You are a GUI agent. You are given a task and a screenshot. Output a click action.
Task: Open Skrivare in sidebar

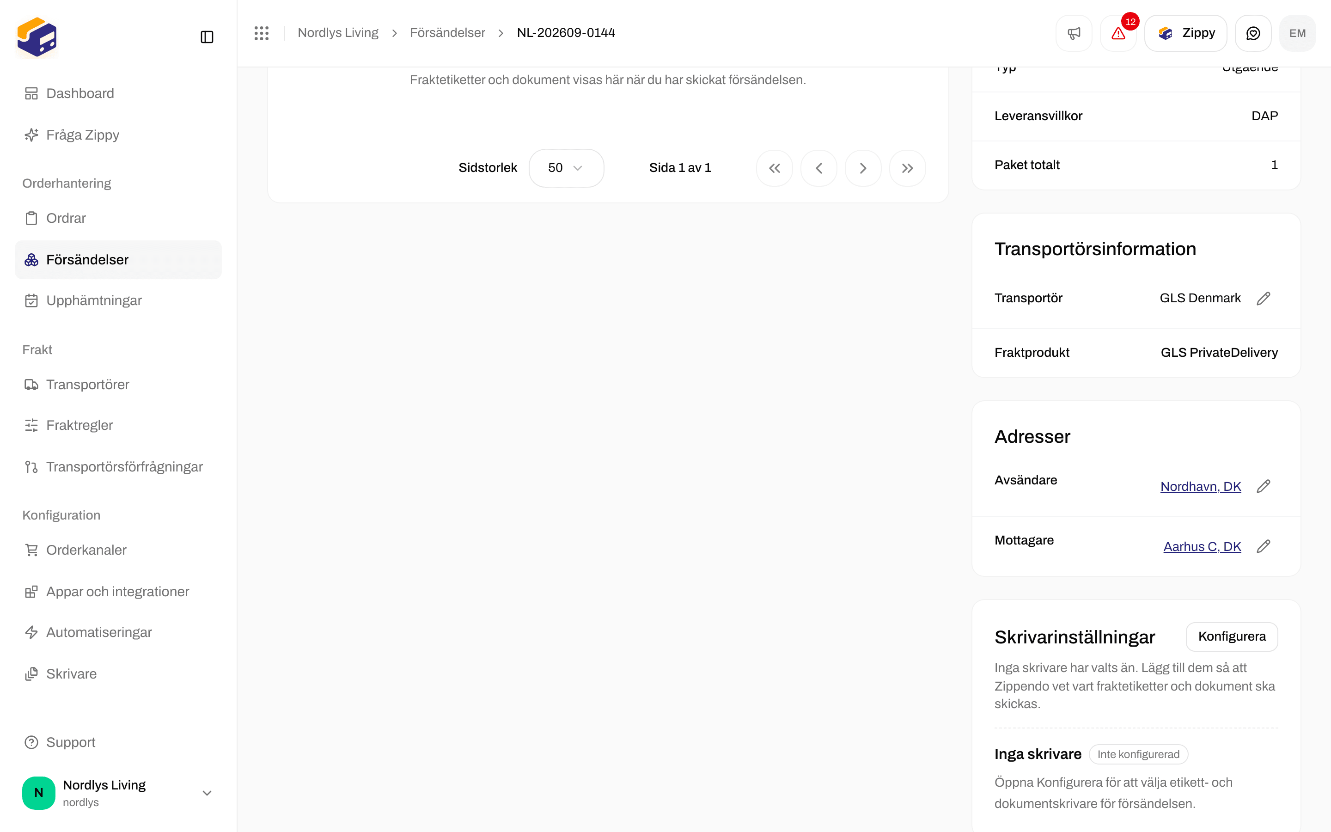click(x=118, y=674)
